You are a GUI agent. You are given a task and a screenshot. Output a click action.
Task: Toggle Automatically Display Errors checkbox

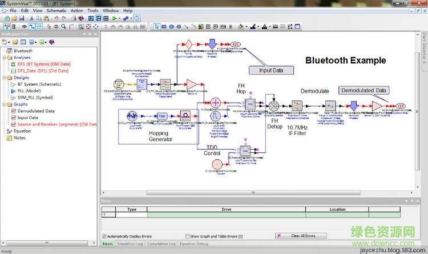[x=104, y=236]
